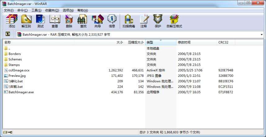The height and width of the screenshot is (137, 266).
Task: Select file name BatchImager.exe
Action: (21, 92)
